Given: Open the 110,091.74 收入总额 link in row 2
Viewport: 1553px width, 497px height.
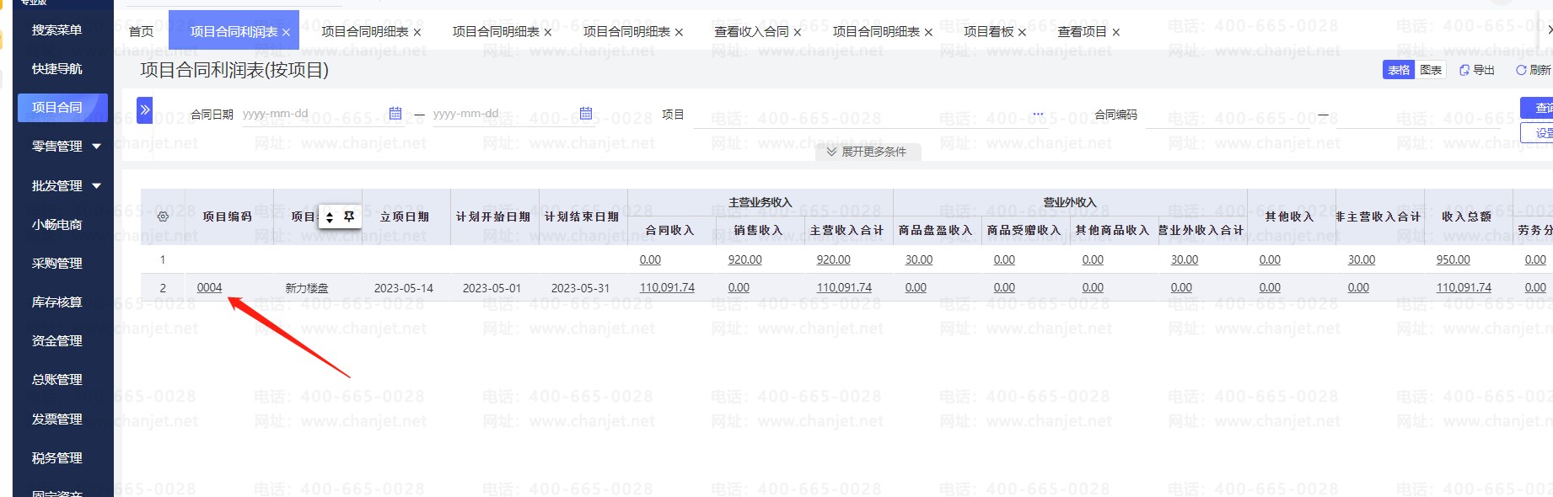Looking at the screenshot, I should tap(1464, 287).
